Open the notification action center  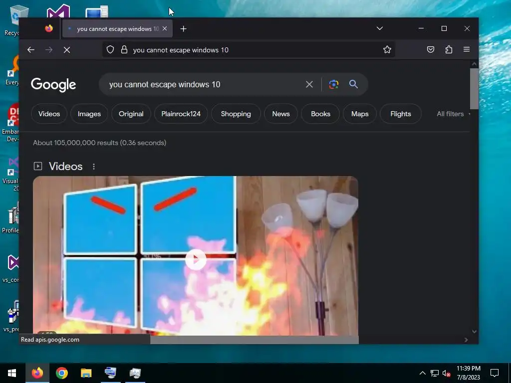pos(495,373)
